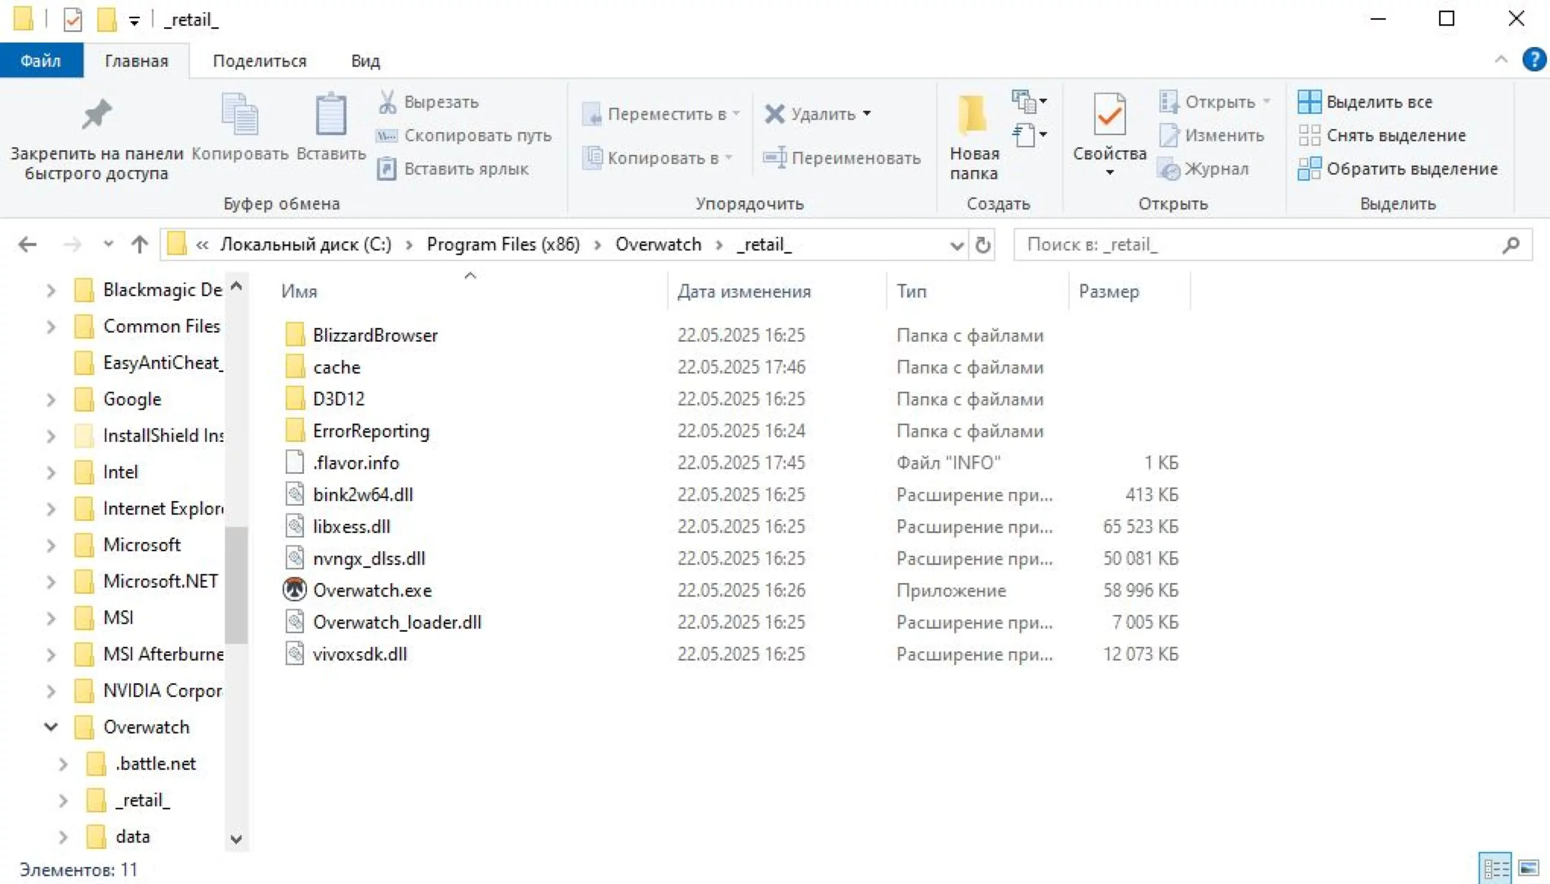Click the help question mark icon

pos(1534,60)
